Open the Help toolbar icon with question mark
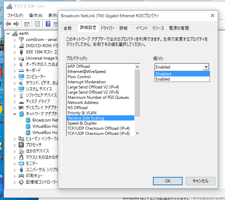Viewport: 225px width, 200px height. tap(48, 24)
